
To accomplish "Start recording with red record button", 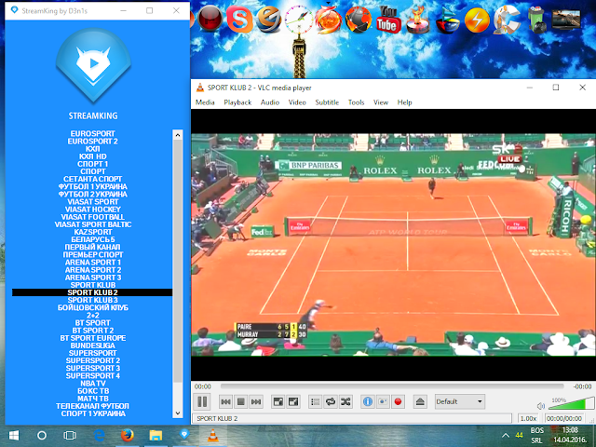I will (x=398, y=401).
